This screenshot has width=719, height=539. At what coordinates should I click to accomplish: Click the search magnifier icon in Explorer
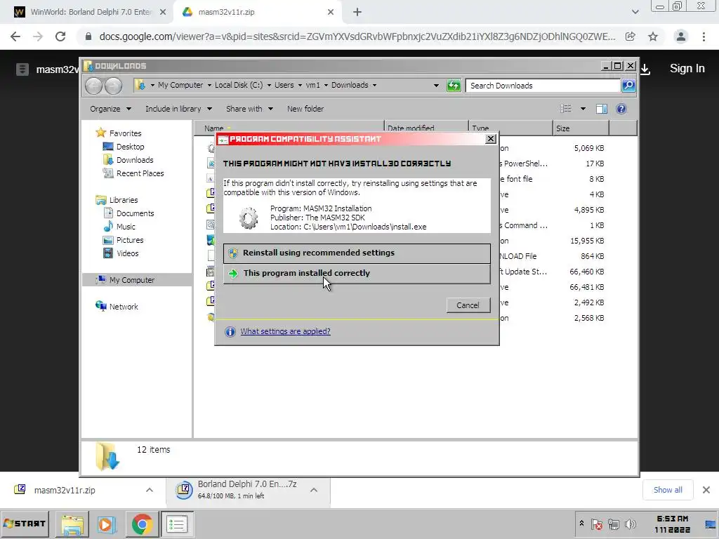pyautogui.click(x=628, y=85)
